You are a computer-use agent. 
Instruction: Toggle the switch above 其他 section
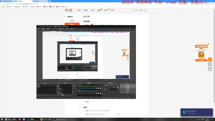coord(92,102)
